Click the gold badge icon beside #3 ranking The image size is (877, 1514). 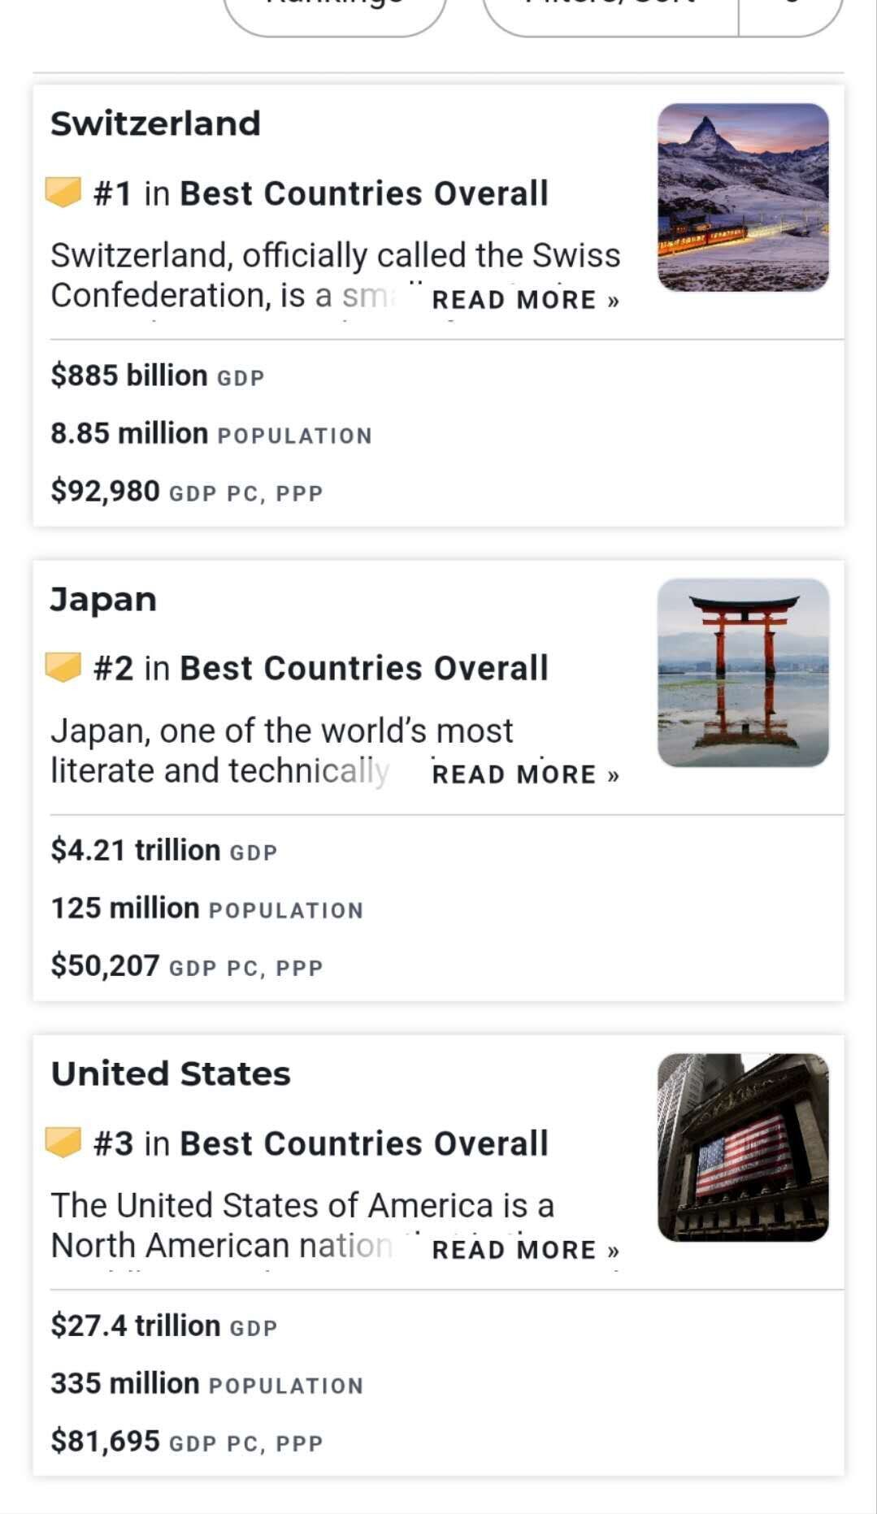coord(63,1143)
